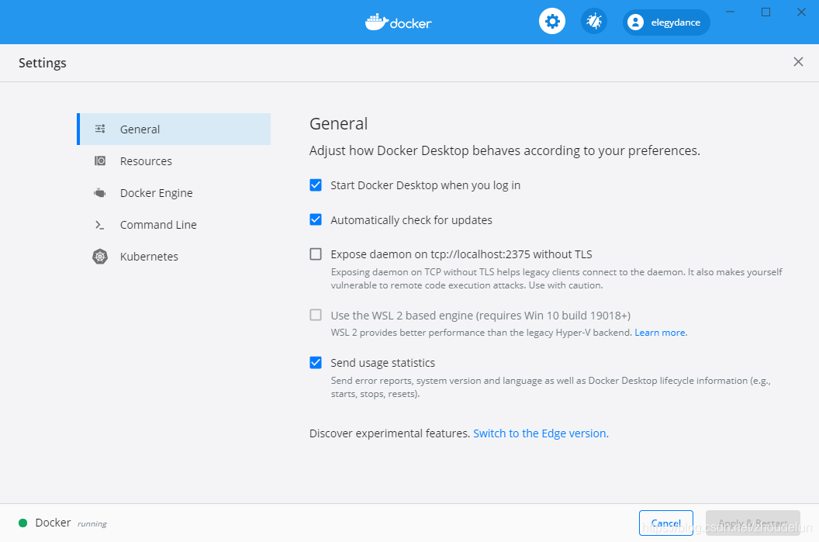Open the Resources settings section
The width and height of the screenshot is (819, 542).
[x=146, y=161]
